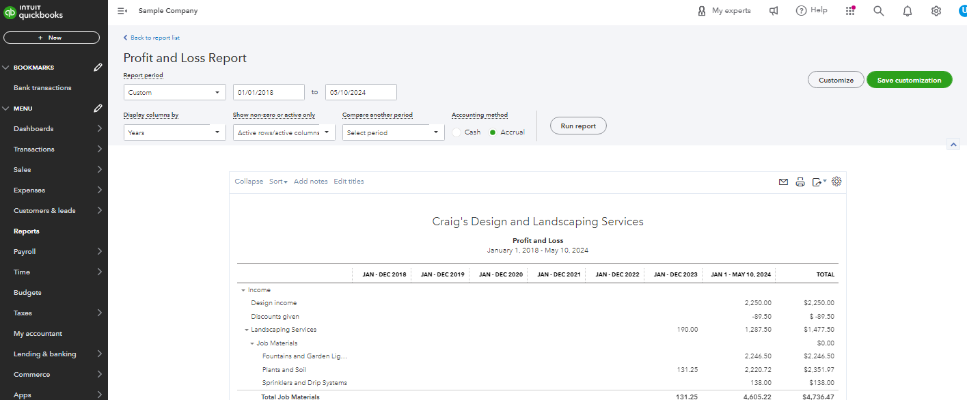Collapse the left navigation menu icon

(122, 11)
